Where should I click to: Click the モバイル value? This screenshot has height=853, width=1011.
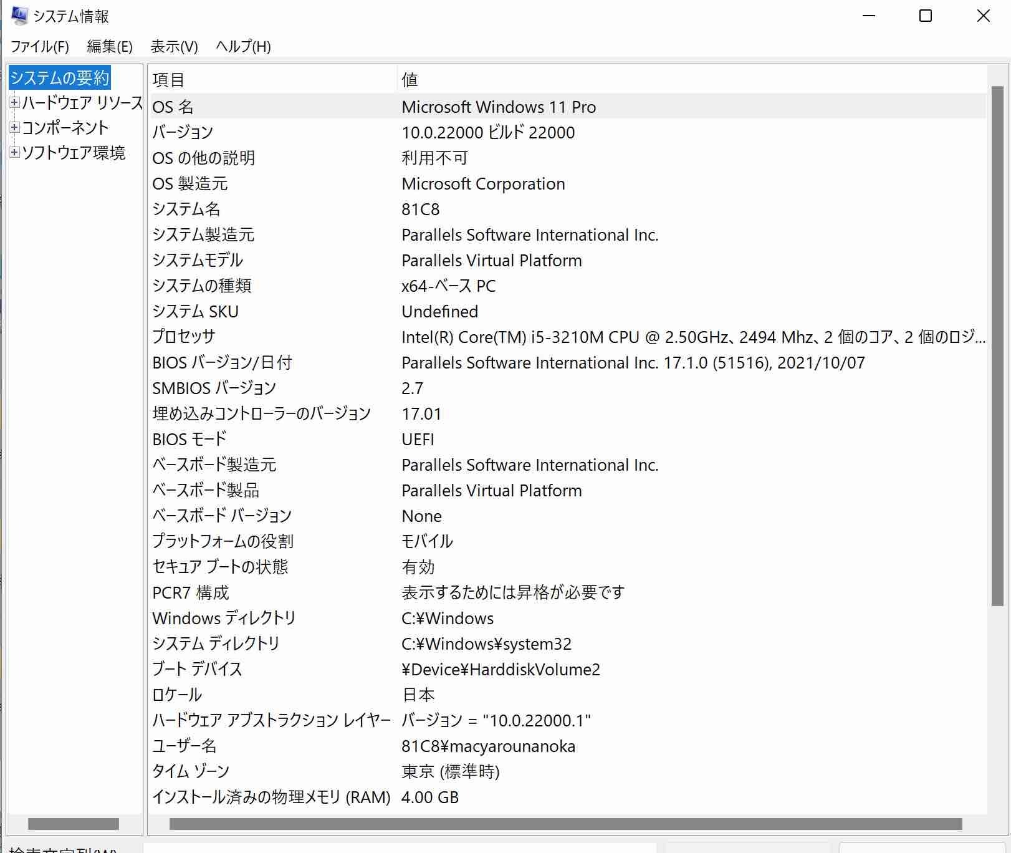coord(427,541)
